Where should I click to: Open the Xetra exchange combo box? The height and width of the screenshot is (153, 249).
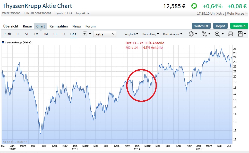click(x=105, y=34)
